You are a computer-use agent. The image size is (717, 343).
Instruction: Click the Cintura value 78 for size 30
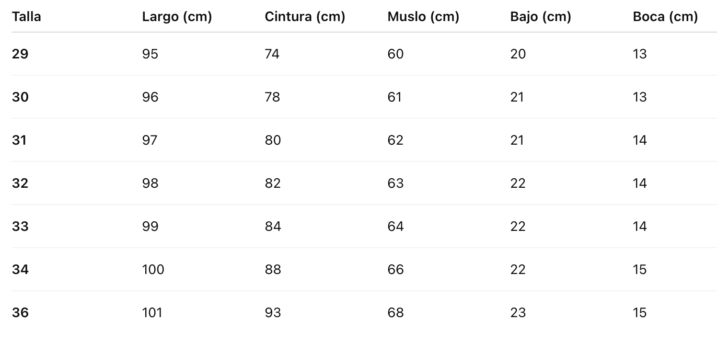272,97
